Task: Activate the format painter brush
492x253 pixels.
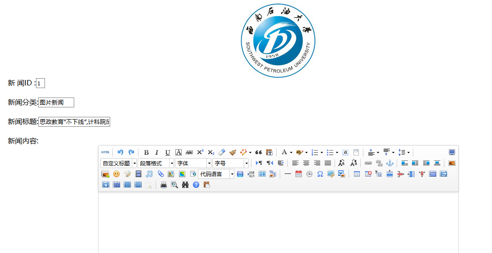Action: [x=233, y=152]
